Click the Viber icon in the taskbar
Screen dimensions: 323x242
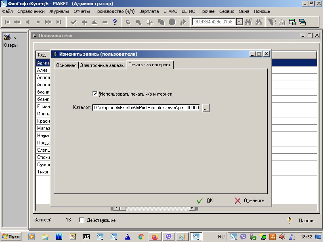(168, 237)
